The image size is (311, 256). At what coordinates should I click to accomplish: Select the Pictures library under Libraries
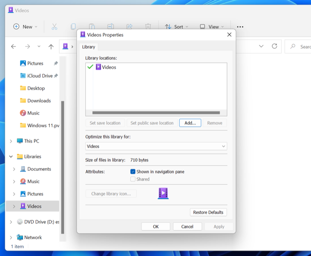point(32,194)
